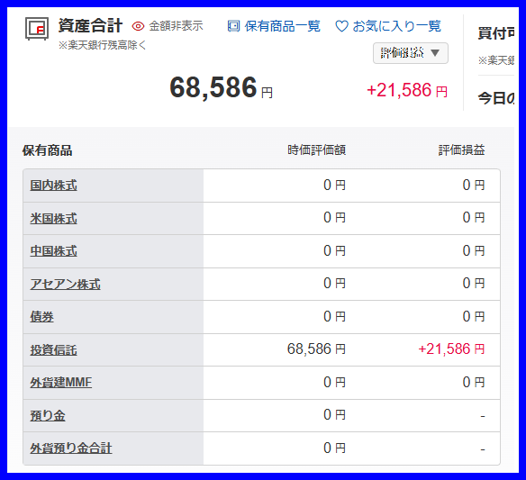Open the 債券 holdings link
526x480 pixels.
click(42, 316)
